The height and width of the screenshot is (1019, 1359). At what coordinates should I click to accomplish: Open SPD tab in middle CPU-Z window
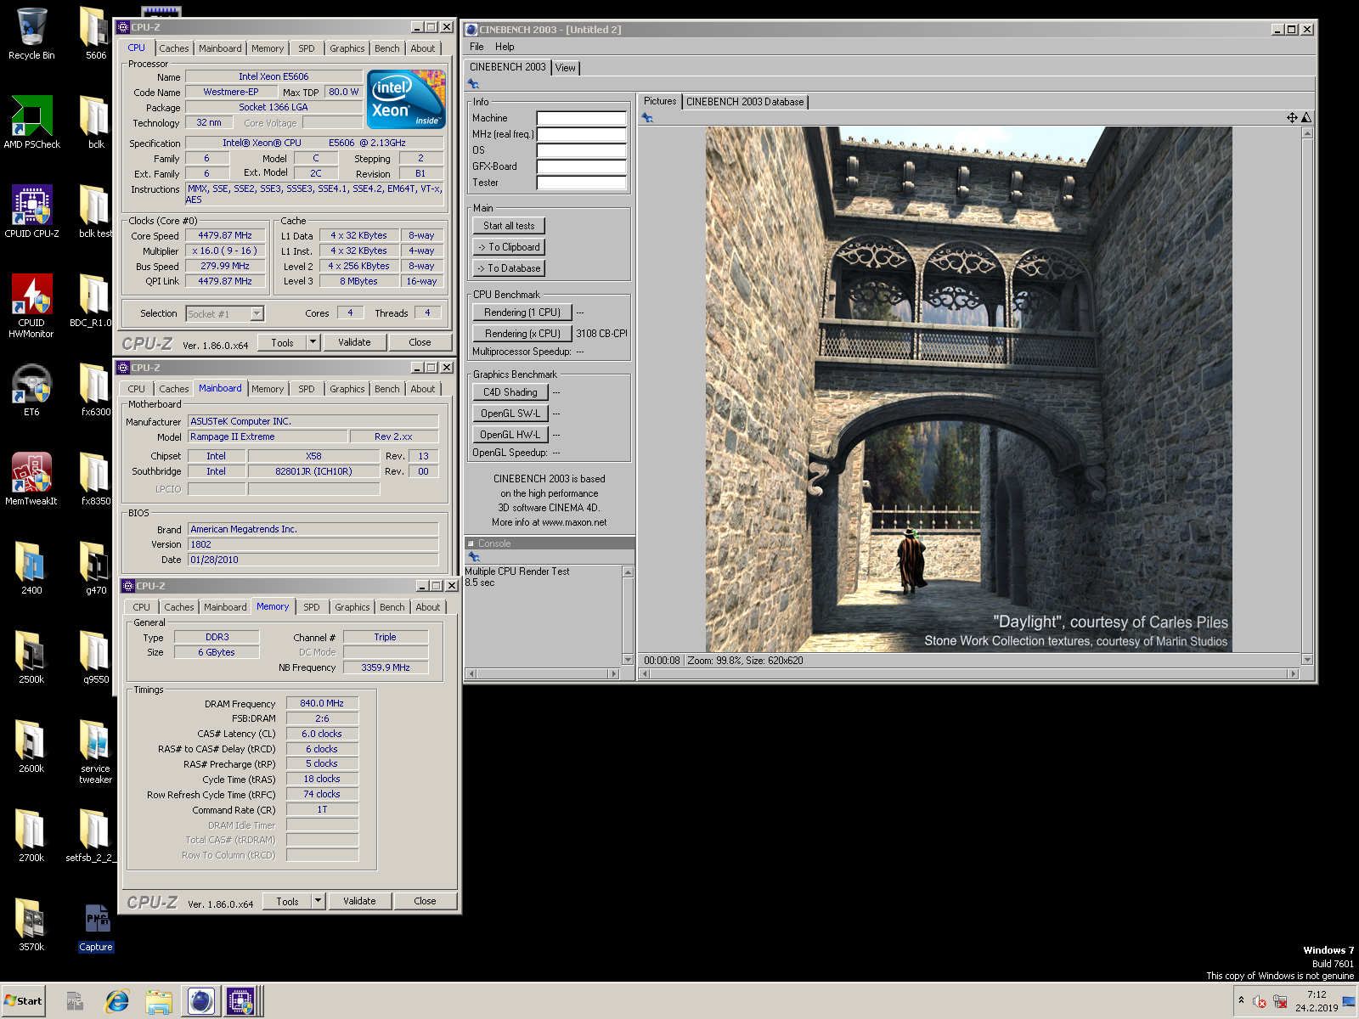point(307,389)
